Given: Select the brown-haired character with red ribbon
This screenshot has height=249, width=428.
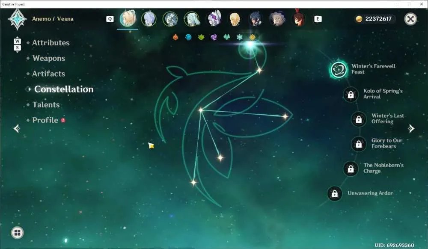Looking at the screenshot, I should 299,18.
